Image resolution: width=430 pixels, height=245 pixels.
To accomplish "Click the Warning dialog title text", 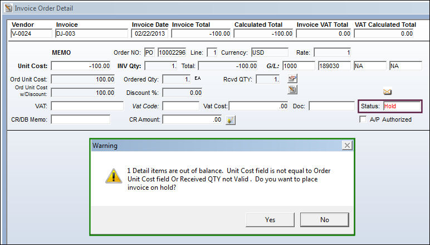I will point(105,146).
